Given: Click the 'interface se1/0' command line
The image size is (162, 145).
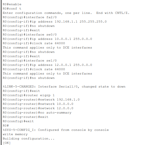Looking at the screenshot, I should click(30, 61).
